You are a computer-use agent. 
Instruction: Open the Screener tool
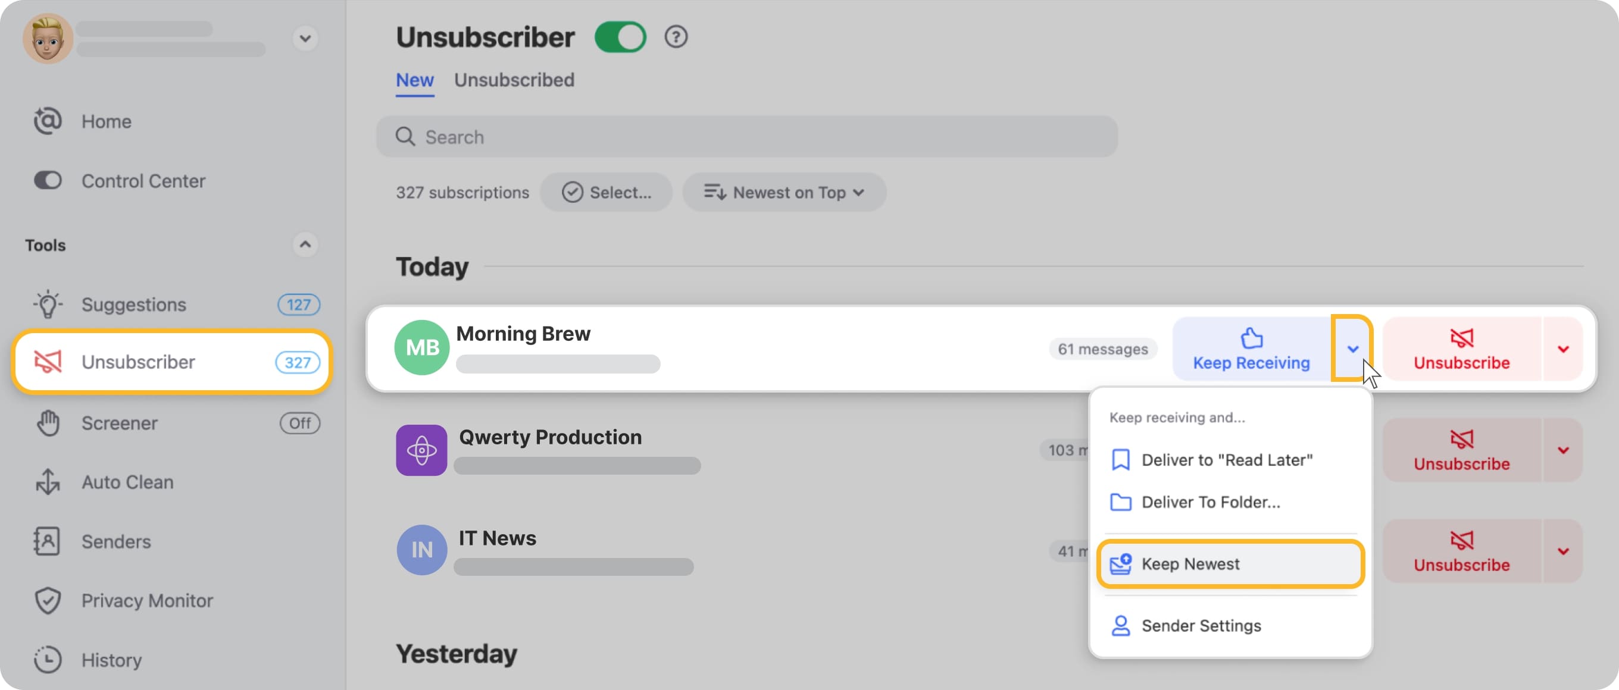tap(120, 422)
